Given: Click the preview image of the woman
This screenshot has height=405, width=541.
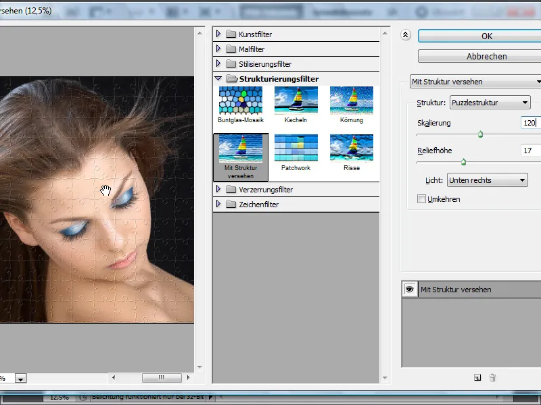Looking at the screenshot, I should click(x=97, y=199).
